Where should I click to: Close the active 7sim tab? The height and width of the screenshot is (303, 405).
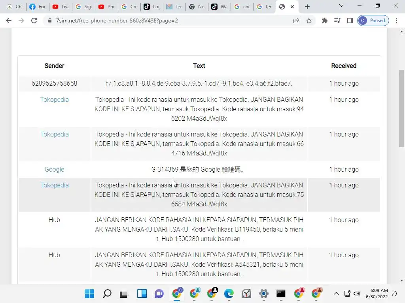tap(292, 7)
